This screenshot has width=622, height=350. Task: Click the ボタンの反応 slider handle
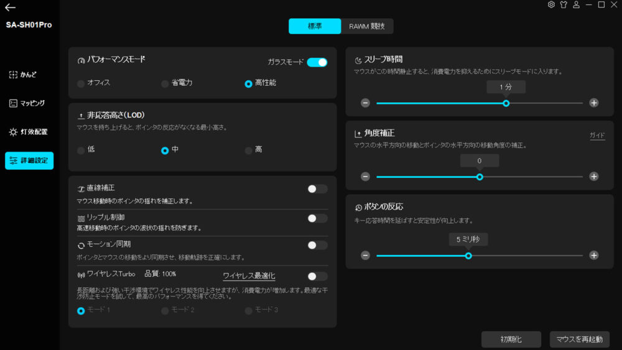point(468,256)
